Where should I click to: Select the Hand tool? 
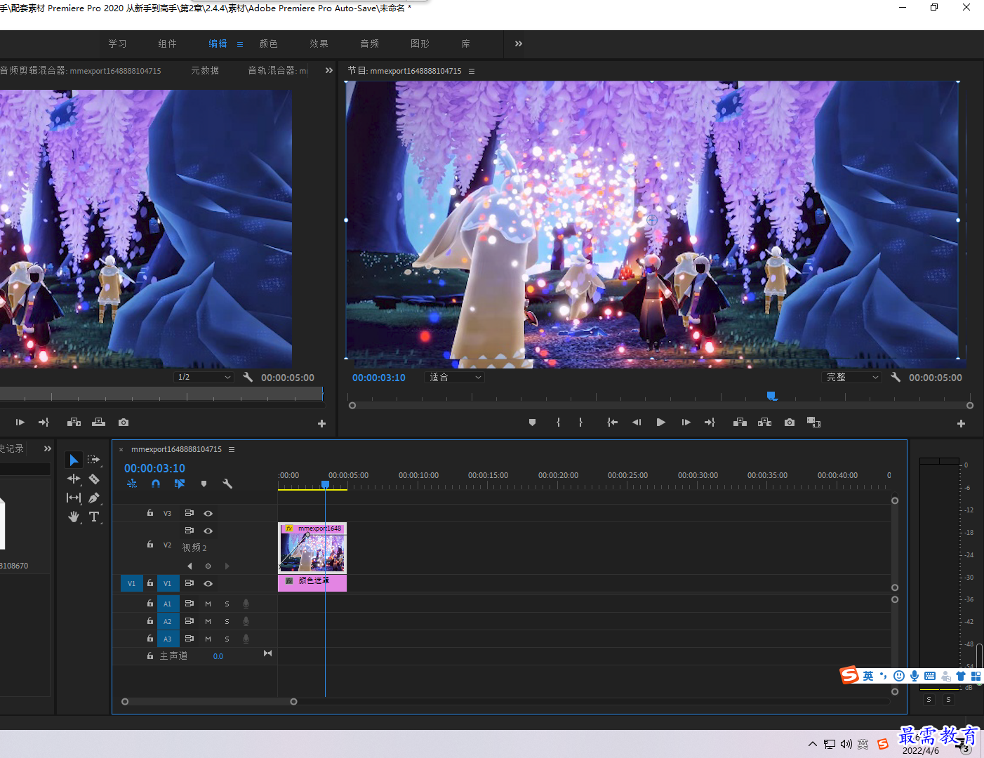tap(74, 517)
